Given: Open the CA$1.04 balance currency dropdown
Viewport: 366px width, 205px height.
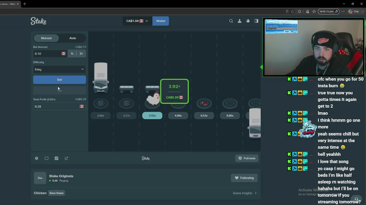Looking at the screenshot, I should tap(137, 21).
